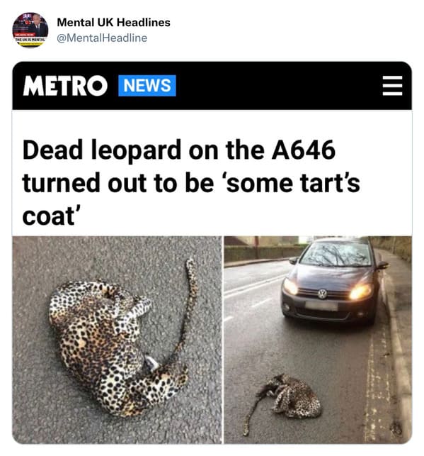Open the @MentalHeadline handle link
The width and height of the screenshot is (424, 456).
click(102, 38)
